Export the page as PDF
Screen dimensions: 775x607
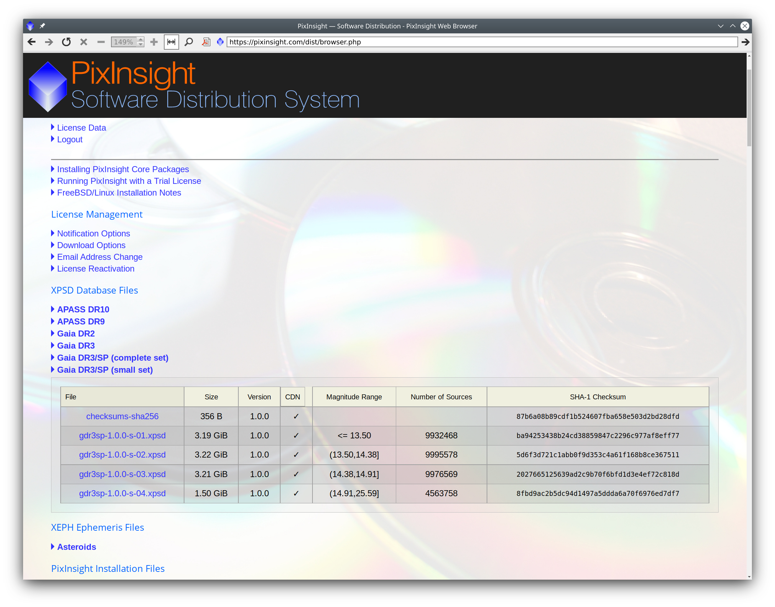(x=206, y=42)
